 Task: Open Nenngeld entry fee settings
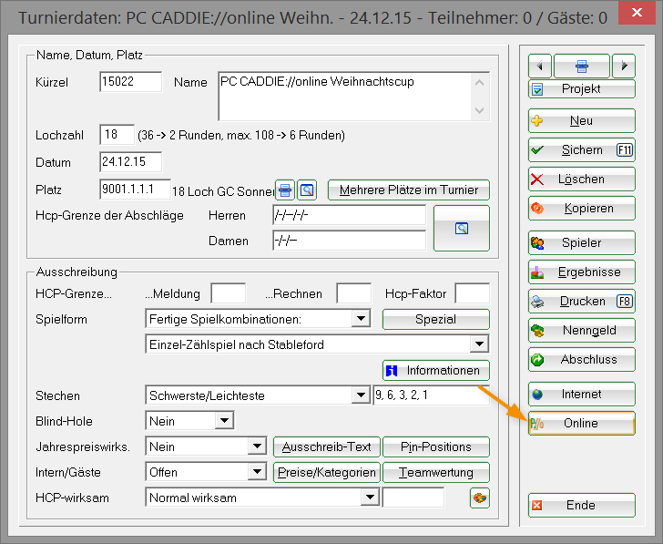pos(581,331)
